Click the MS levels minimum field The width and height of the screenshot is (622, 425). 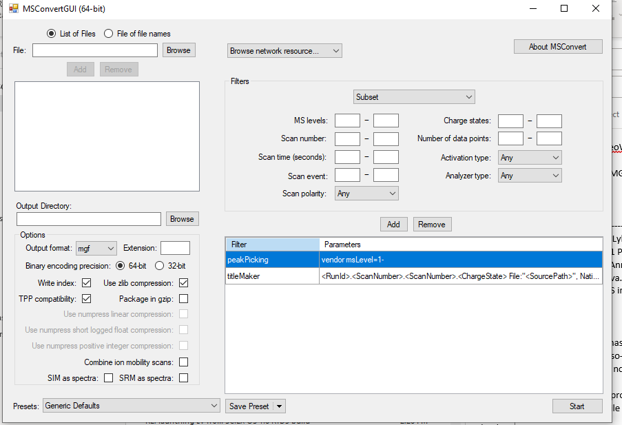pyautogui.click(x=347, y=121)
